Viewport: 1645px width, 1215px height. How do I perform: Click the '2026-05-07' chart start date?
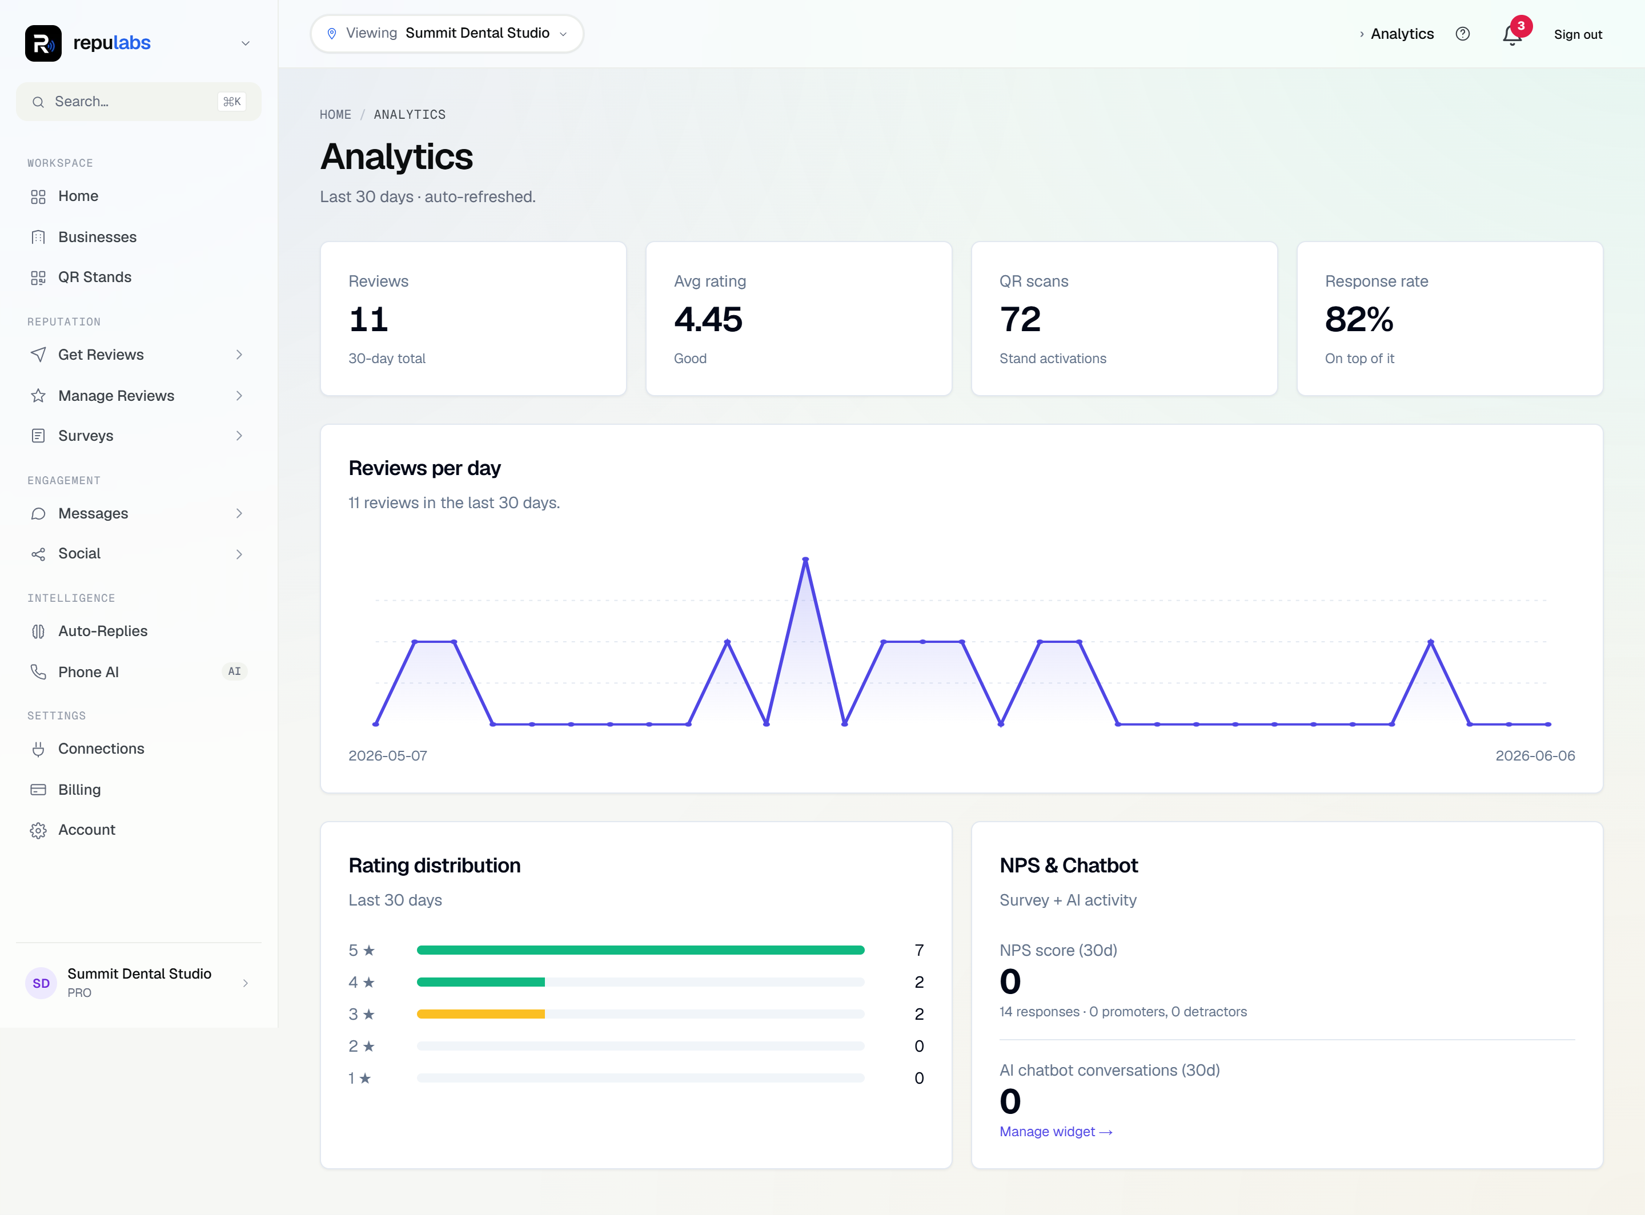(x=388, y=756)
